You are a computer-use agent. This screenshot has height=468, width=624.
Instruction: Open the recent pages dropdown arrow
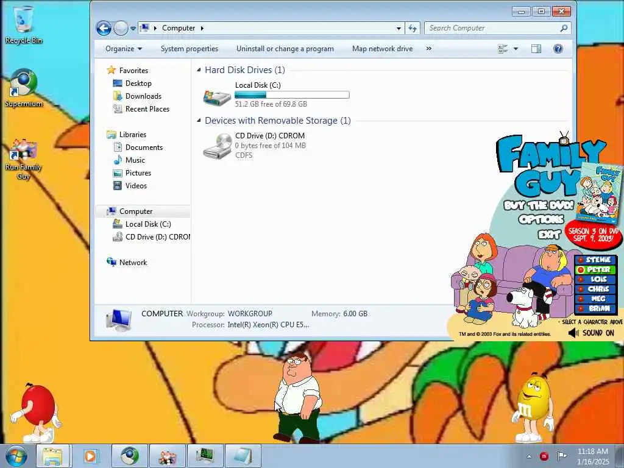pyautogui.click(x=133, y=28)
